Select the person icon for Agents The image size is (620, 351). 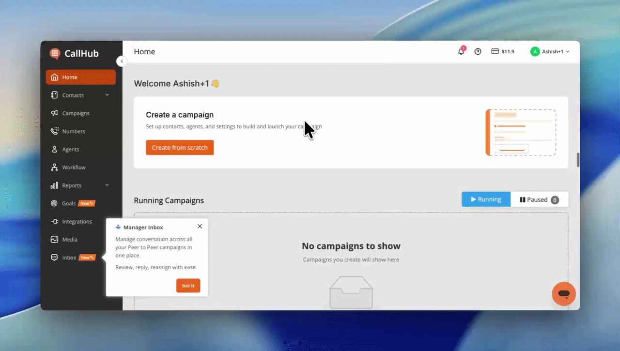point(54,150)
